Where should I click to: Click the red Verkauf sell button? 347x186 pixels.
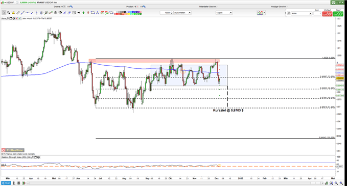(x=327, y=14)
